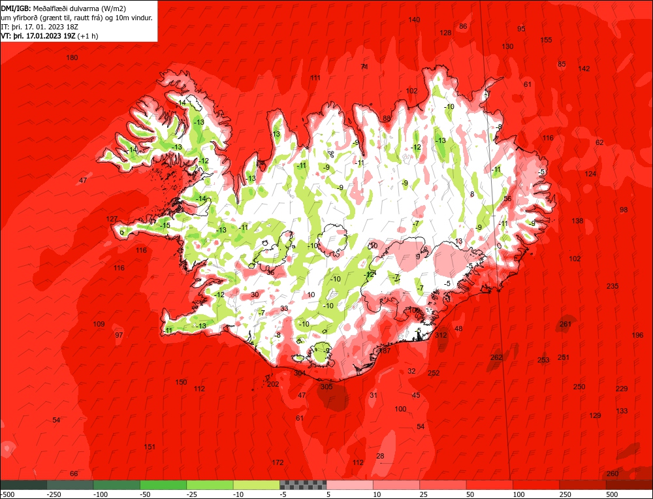Click the '-500' legend label

[x=7, y=494]
